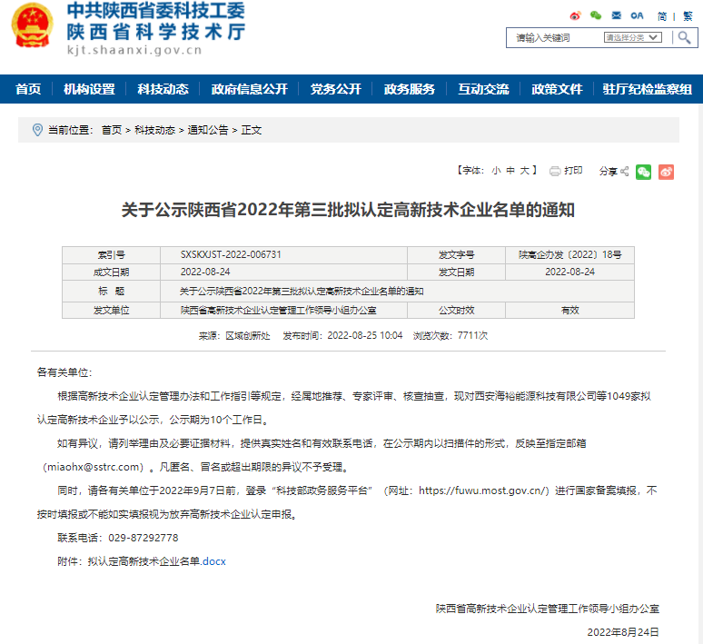This screenshot has width=703, height=644.
Task: Set font size to small (小)
Action: coord(496,171)
